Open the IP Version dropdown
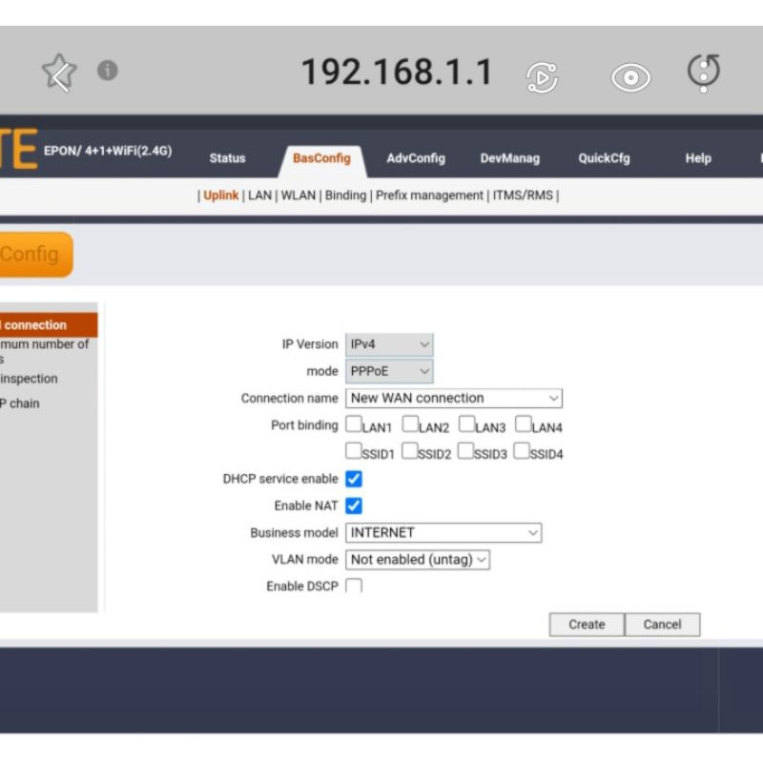763x763 pixels. [x=389, y=344]
